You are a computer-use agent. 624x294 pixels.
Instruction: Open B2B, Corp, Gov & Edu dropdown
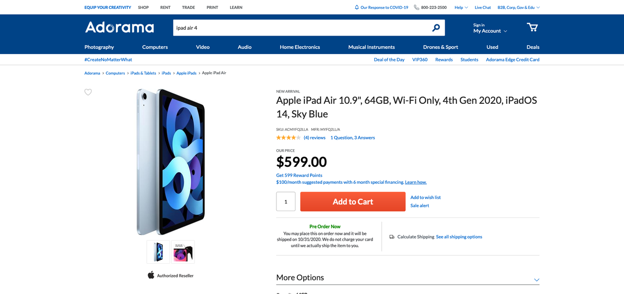coord(519,7)
